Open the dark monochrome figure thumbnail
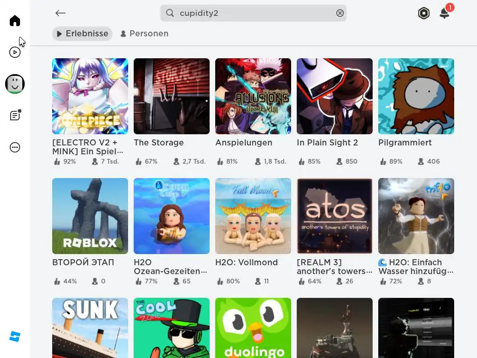 [x=416, y=328]
